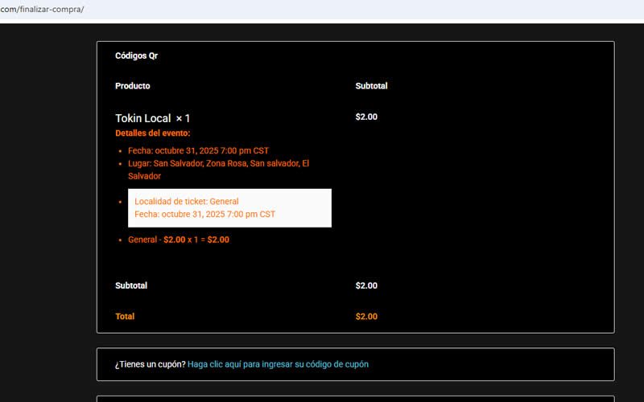644x402 pixels.
Task: Click the Detalles del evento label
Action: tap(153, 133)
